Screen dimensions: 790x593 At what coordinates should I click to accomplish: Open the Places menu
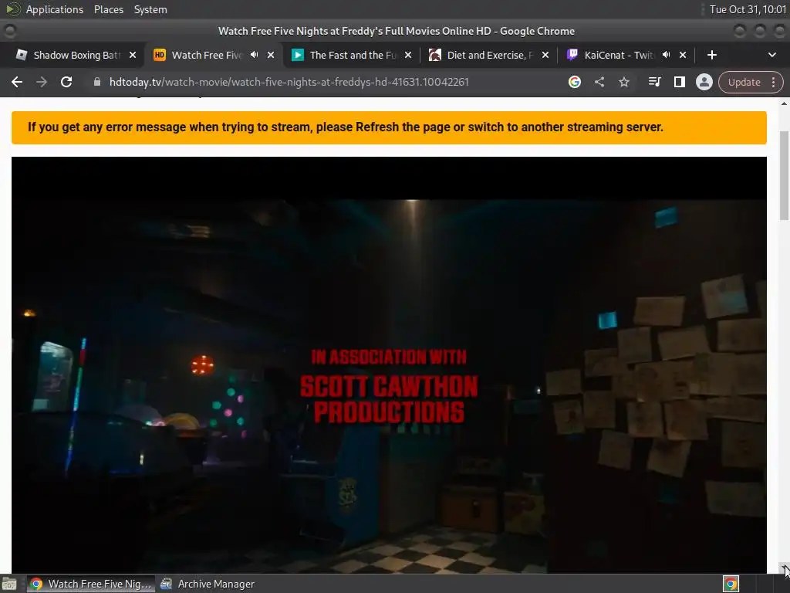pos(108,9)
